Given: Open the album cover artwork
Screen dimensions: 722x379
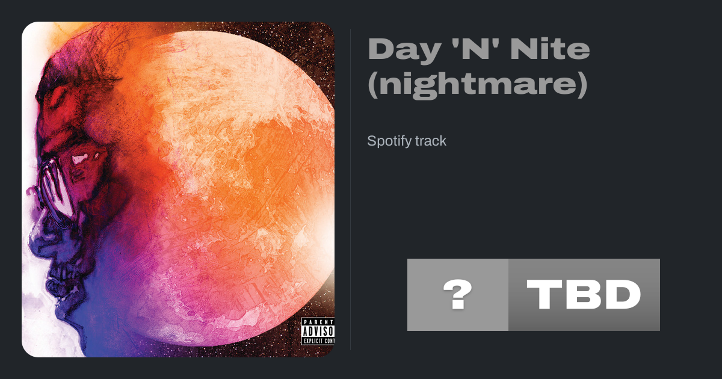Looking at the screenshot, I should 178,189.
